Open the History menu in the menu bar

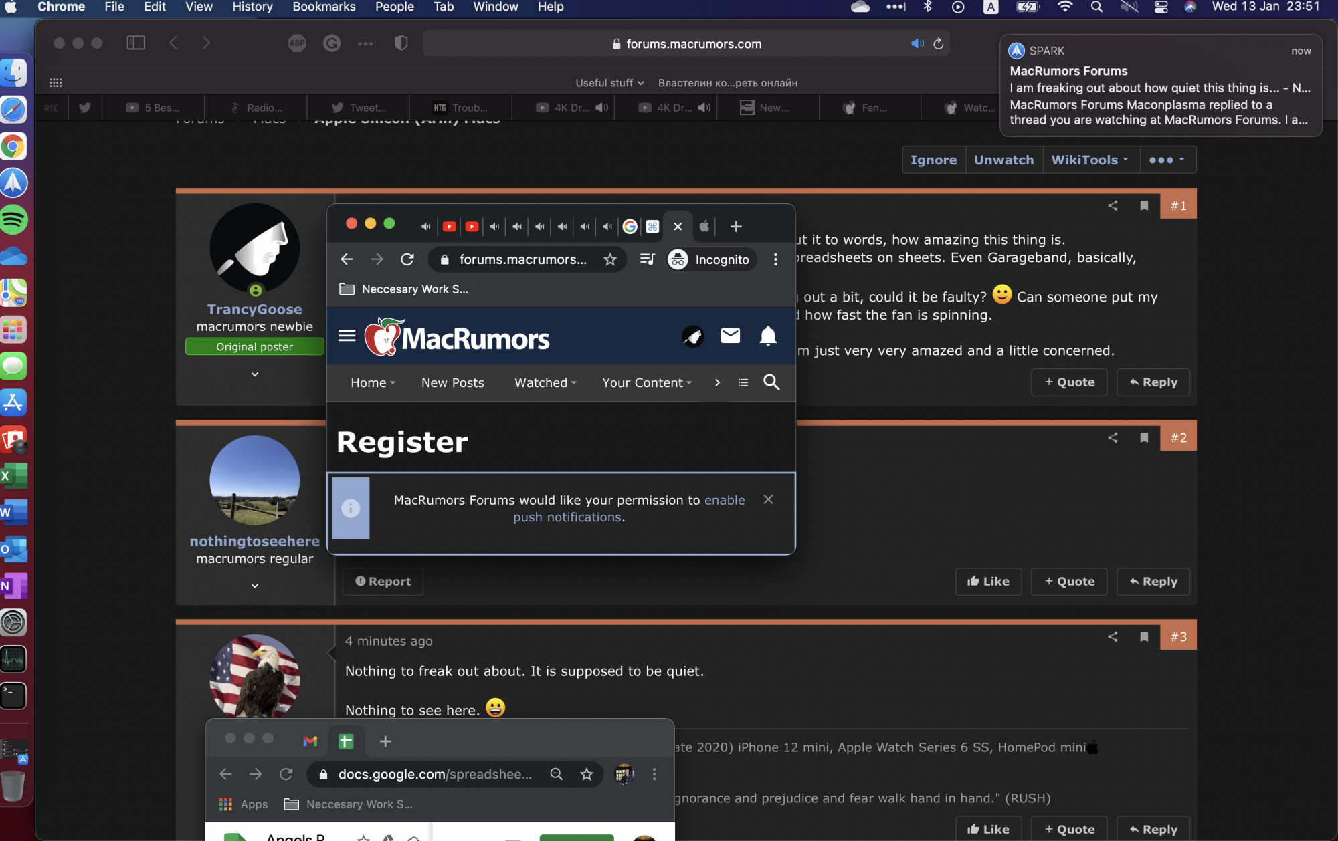252,7
